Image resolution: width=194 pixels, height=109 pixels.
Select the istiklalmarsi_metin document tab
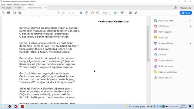coord(35,8)
